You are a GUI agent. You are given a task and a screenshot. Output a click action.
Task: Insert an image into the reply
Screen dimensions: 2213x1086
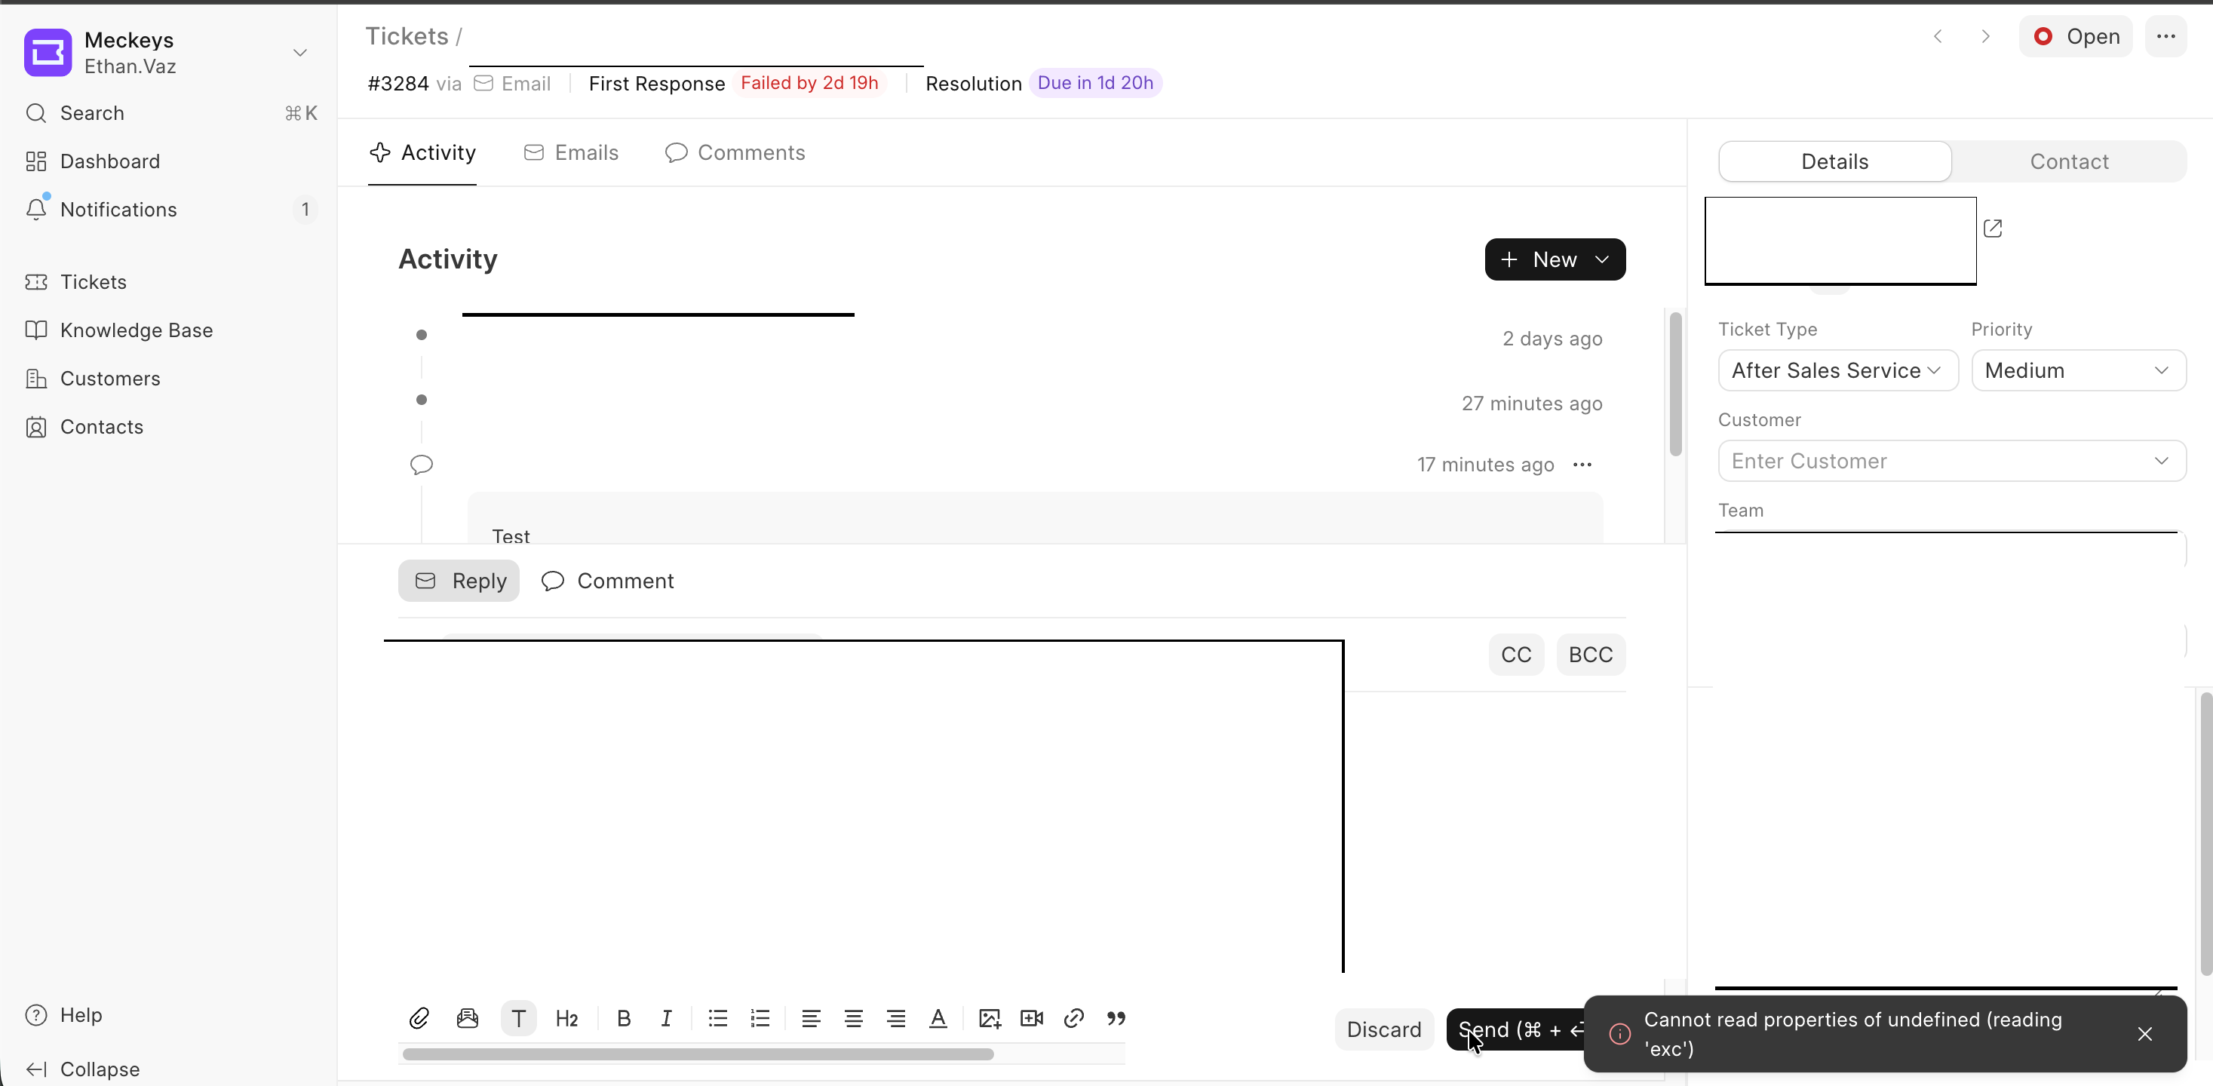pyautogui.click(x=990, y=1018)
